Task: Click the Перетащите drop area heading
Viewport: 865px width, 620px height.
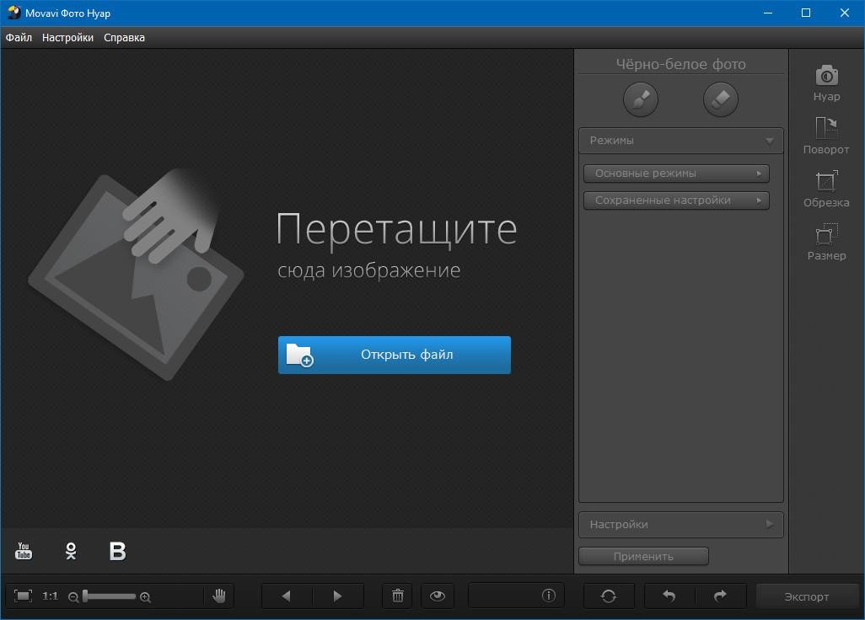Action: [x=396, y=229]
